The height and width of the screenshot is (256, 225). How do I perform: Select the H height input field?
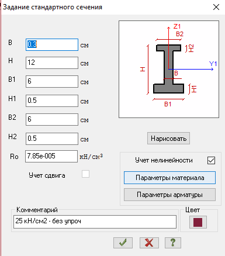click(x=52, y=63)
